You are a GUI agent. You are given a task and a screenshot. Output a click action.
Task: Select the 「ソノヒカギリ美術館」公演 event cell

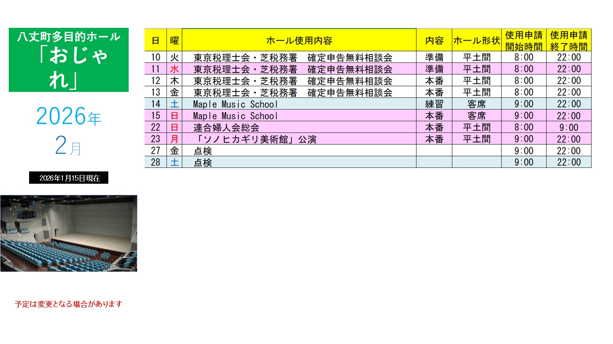[x=255, y=139]
